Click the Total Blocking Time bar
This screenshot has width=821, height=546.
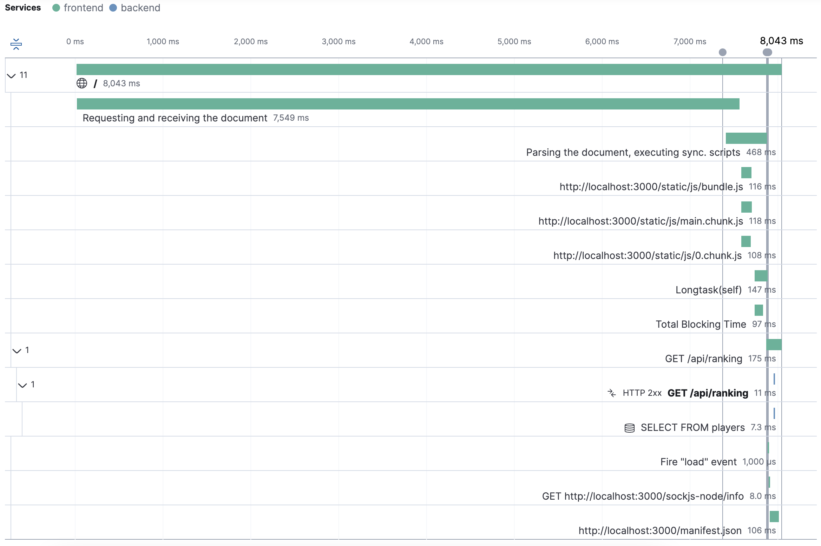pos(759,310)
